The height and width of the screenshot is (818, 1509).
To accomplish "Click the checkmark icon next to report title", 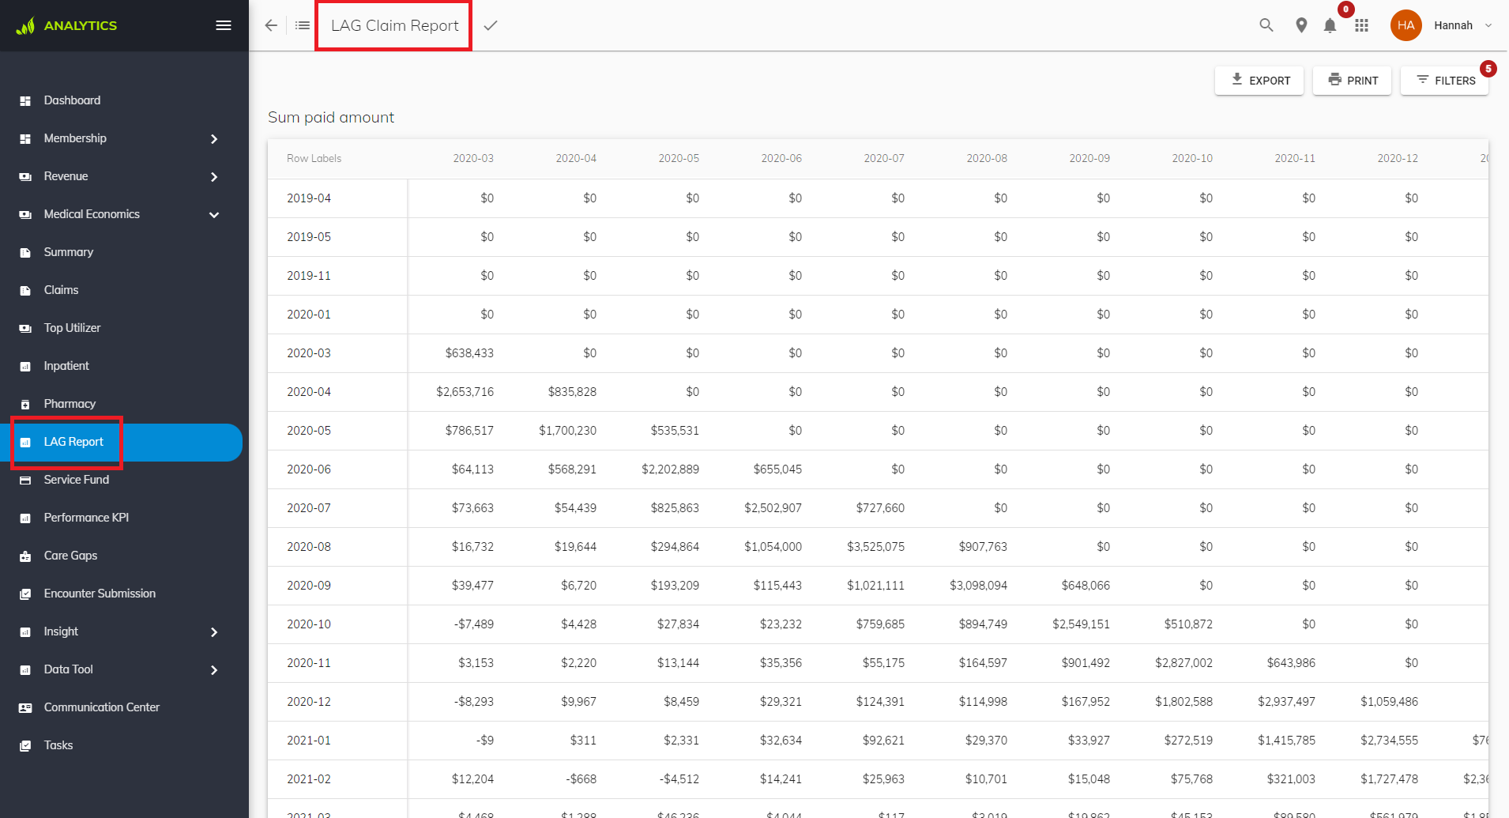I will (491, 25).
